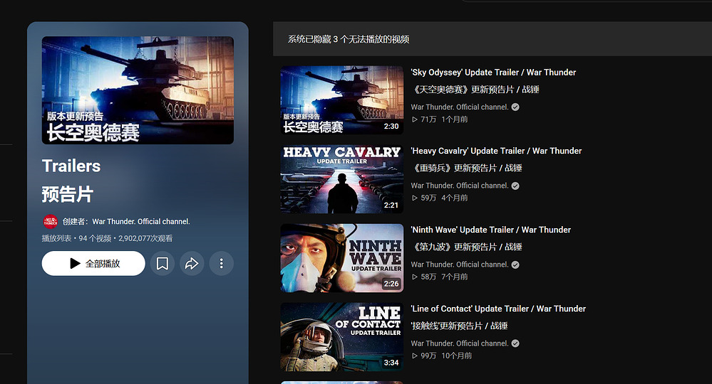Open Line of Contact video thumbnail
This screenshot has width=712, height=384.
342,336
